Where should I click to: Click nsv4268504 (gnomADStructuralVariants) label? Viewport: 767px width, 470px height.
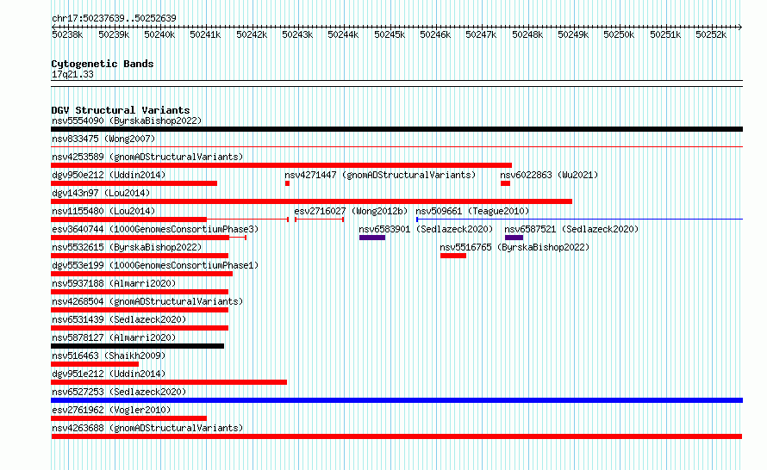[x=147, y=301]
